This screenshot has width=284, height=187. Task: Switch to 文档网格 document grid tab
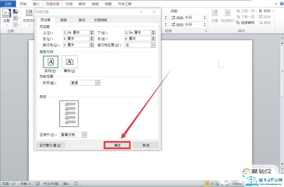100,20
